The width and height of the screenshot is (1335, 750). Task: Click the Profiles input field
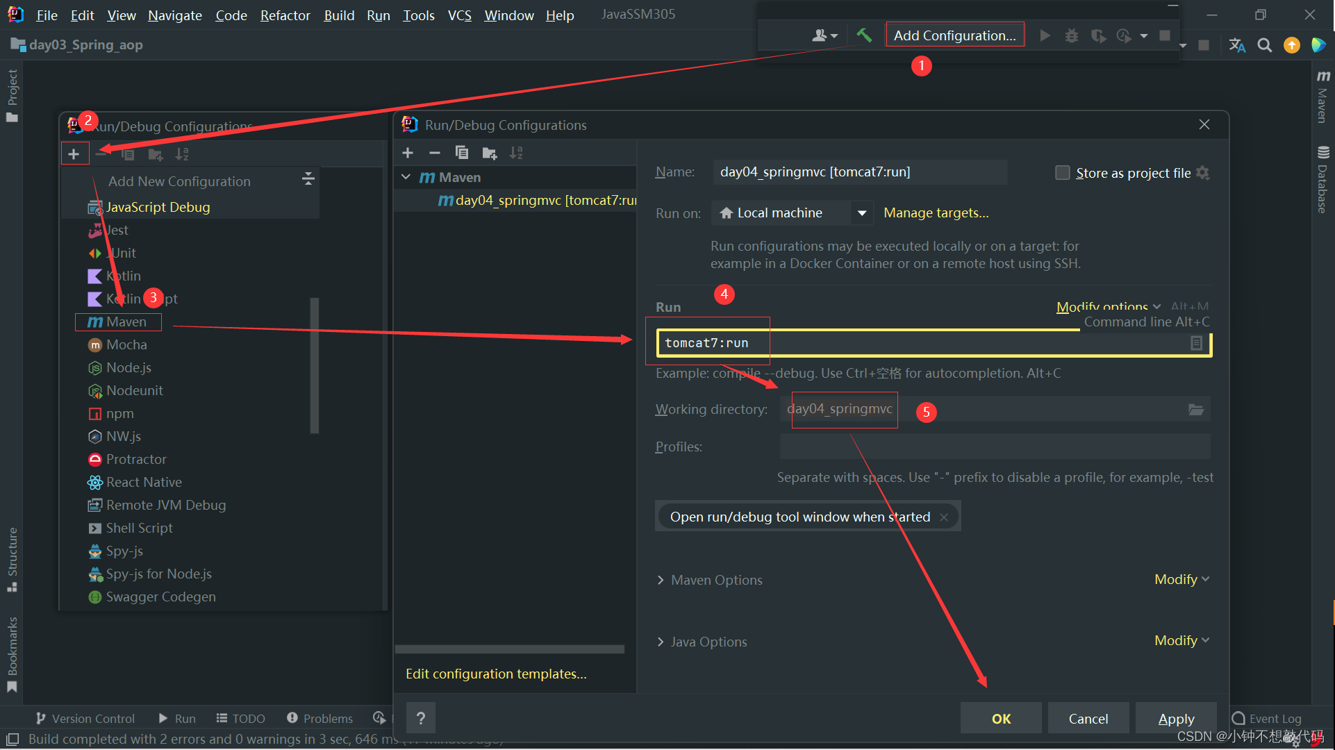click(x=994, y=447)
